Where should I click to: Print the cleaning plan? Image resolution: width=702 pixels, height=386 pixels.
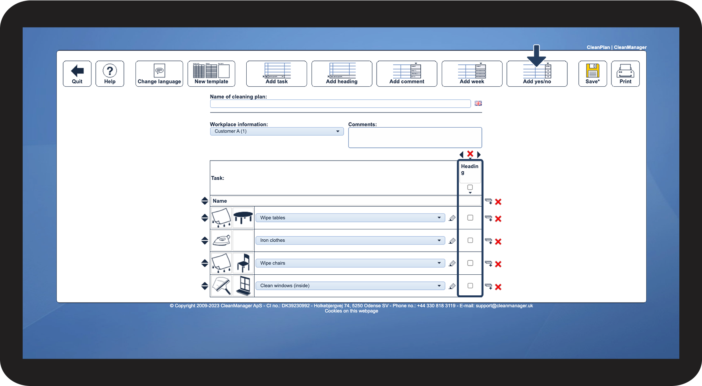625,74
